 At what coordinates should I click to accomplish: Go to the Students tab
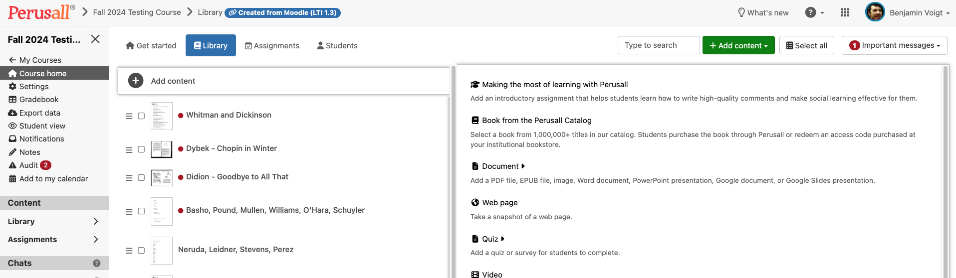[x=337, y=46]
